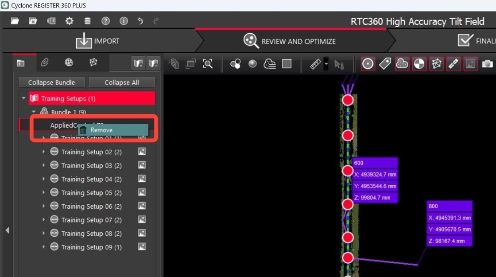
Task: Take a snapshot with the camera icon
Action: click(x=487, y=64)
